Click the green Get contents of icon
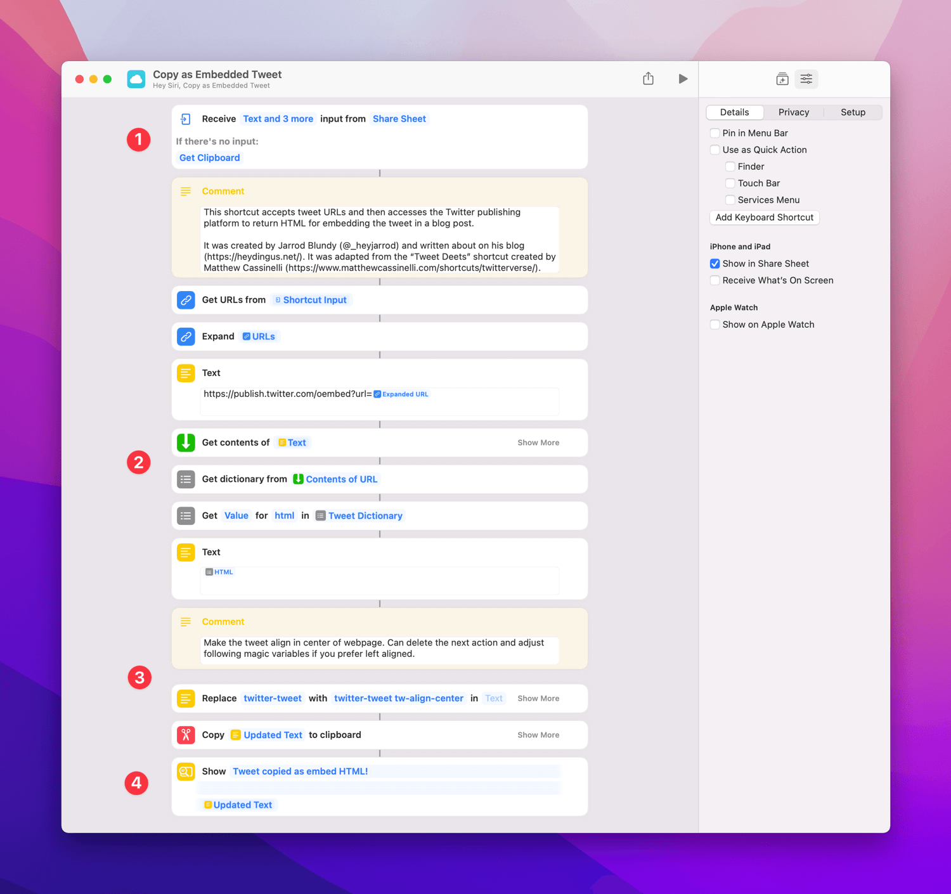 pos(186,443)
